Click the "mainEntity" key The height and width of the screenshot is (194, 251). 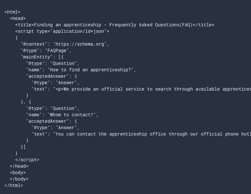[x=37, y=57]
